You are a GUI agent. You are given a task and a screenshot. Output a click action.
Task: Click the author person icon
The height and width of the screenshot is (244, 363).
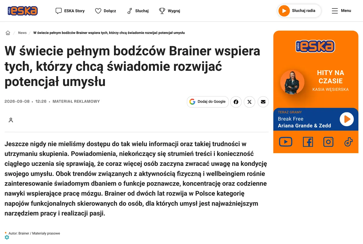coord(11,120)
